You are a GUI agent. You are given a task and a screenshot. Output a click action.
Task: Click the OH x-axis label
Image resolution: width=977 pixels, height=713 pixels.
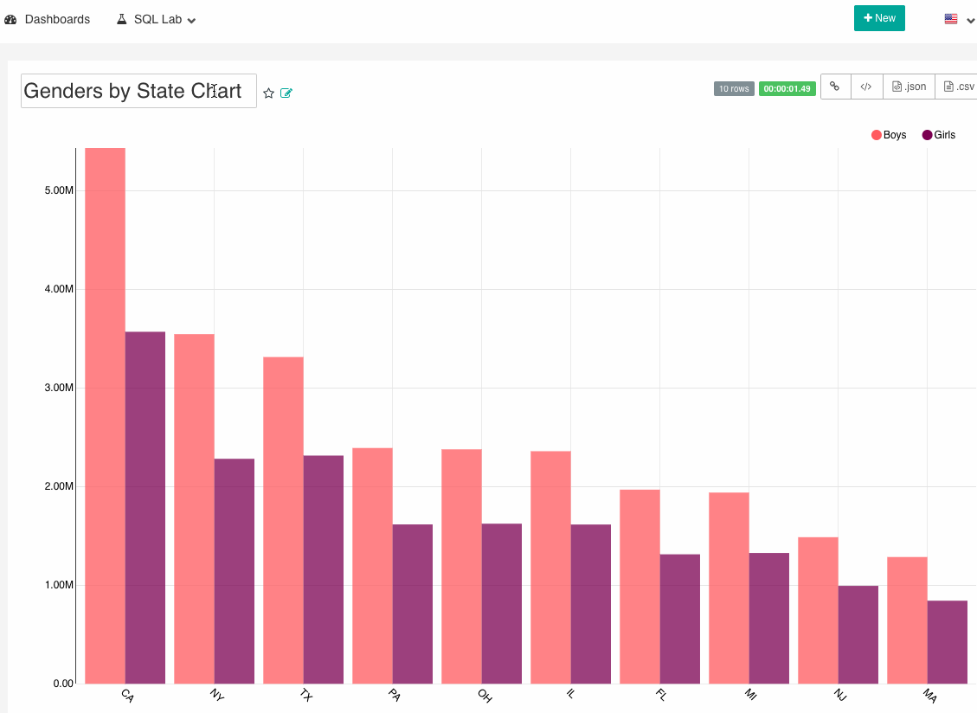click(485, 696)
